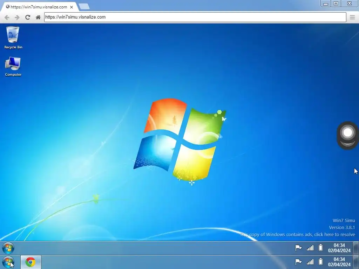Image resolution: width=359 pixels, height=269 pixels.
Task: Minimize the browser window
Action: point(326,4)
